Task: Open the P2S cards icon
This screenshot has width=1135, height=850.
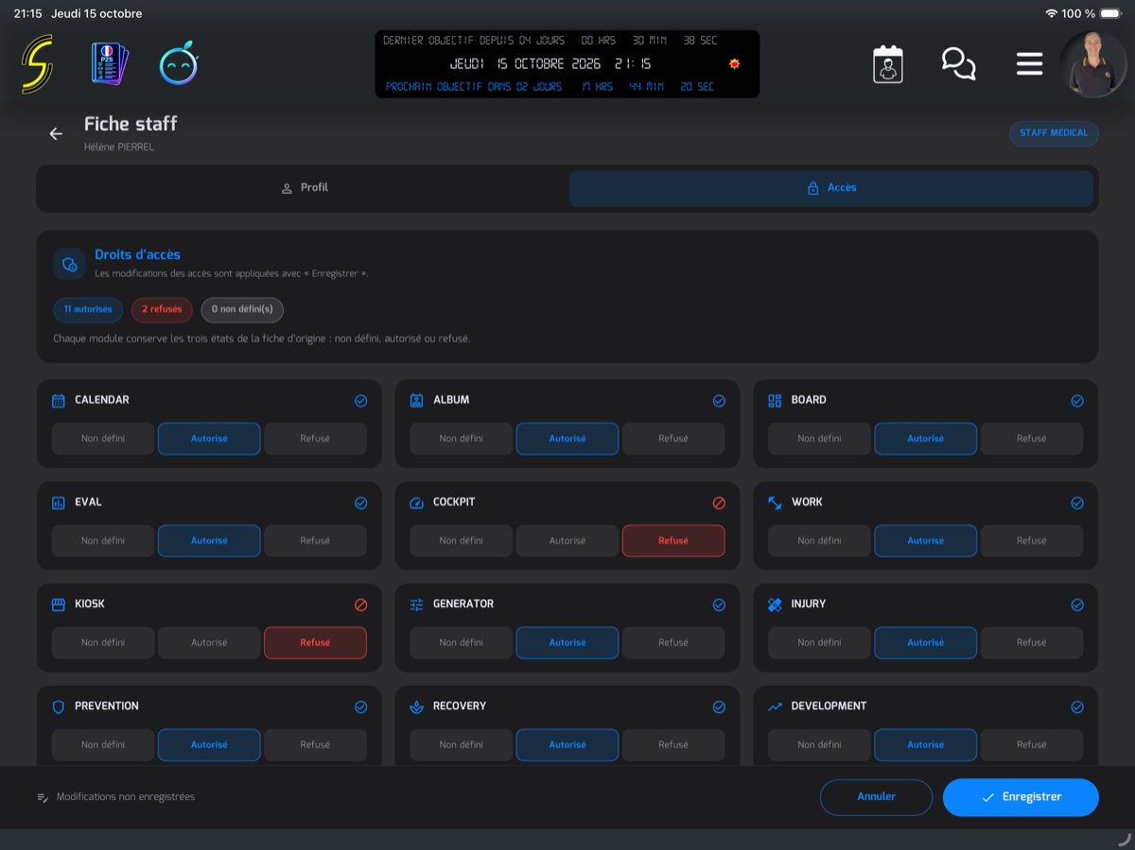Action: 110,64
